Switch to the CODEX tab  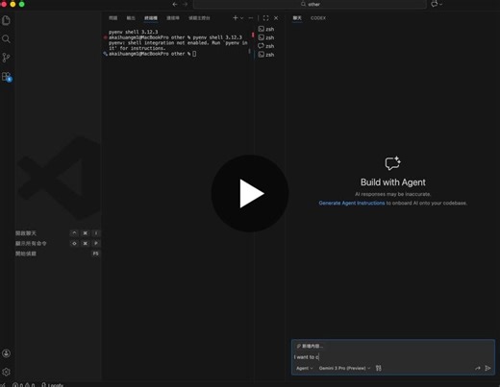(x=318, y=18)
